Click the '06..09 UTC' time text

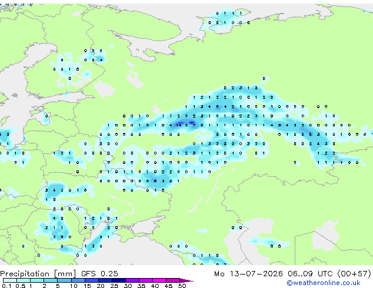coord(310,274)
